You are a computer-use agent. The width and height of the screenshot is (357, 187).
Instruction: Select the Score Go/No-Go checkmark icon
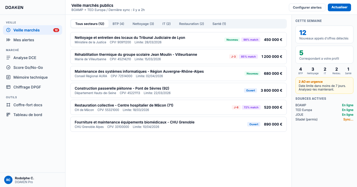[8, 67]
